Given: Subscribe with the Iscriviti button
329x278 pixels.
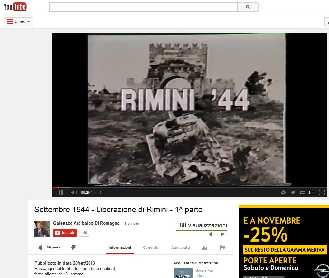Looking at the screenshot, I should tap(65, 233).
